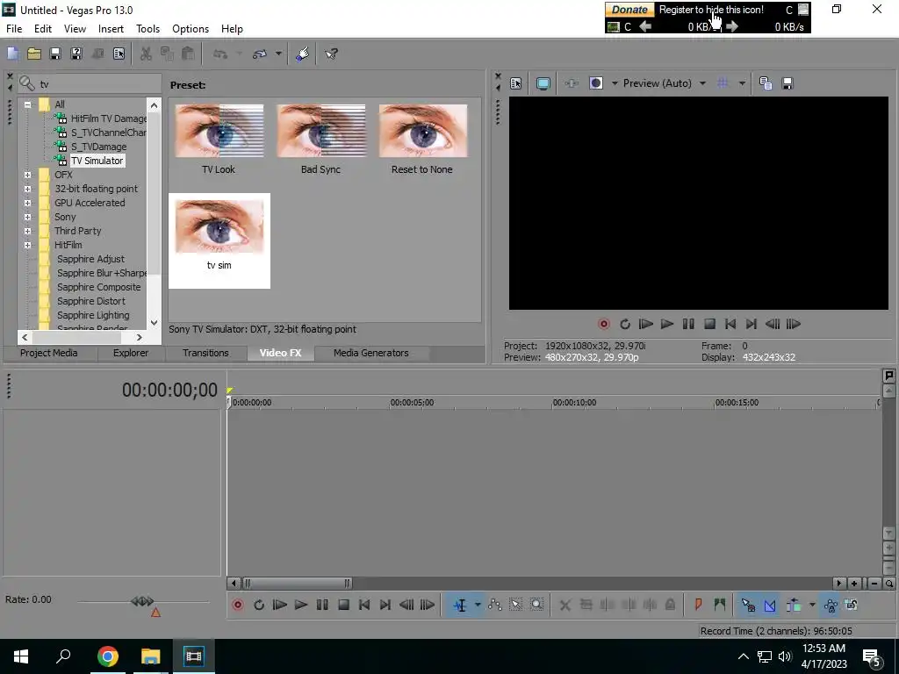Image resolution: width=899 pixels, height=674 pixels.
Task: Collapse the All folder in the FX tree
Action: pos(27,104)
